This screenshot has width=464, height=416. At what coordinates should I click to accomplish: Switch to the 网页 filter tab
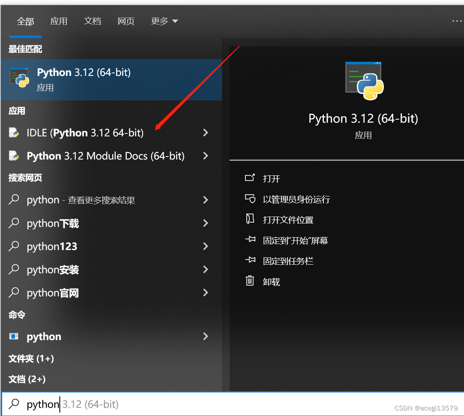(x=126, y=21)
